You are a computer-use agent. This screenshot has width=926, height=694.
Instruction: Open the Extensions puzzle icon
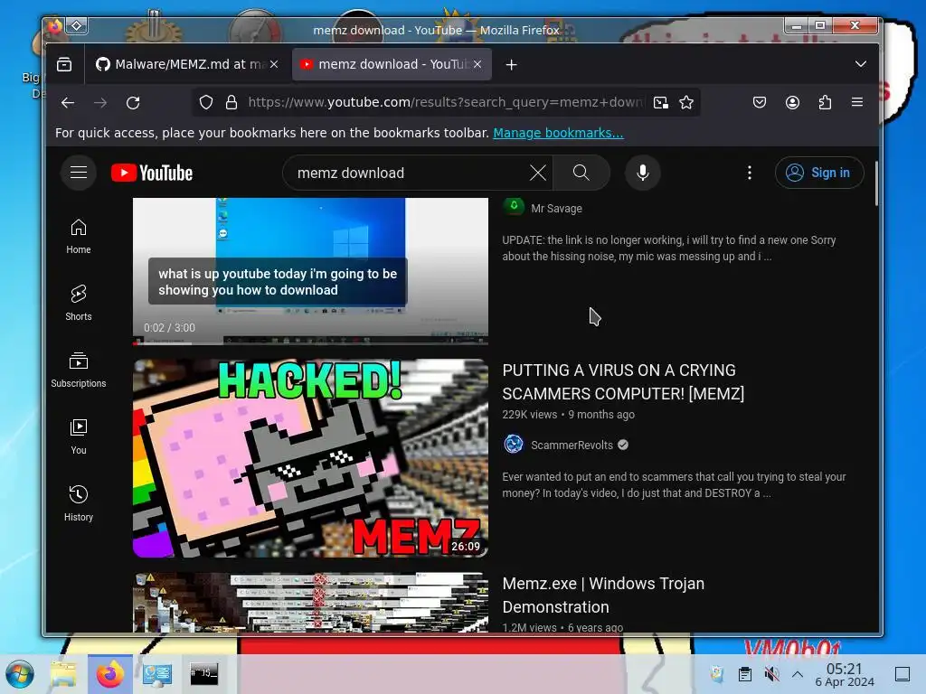click(x=825, y=103)
